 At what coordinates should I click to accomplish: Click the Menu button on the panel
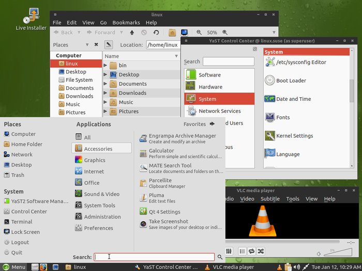[x=14, y=267]
